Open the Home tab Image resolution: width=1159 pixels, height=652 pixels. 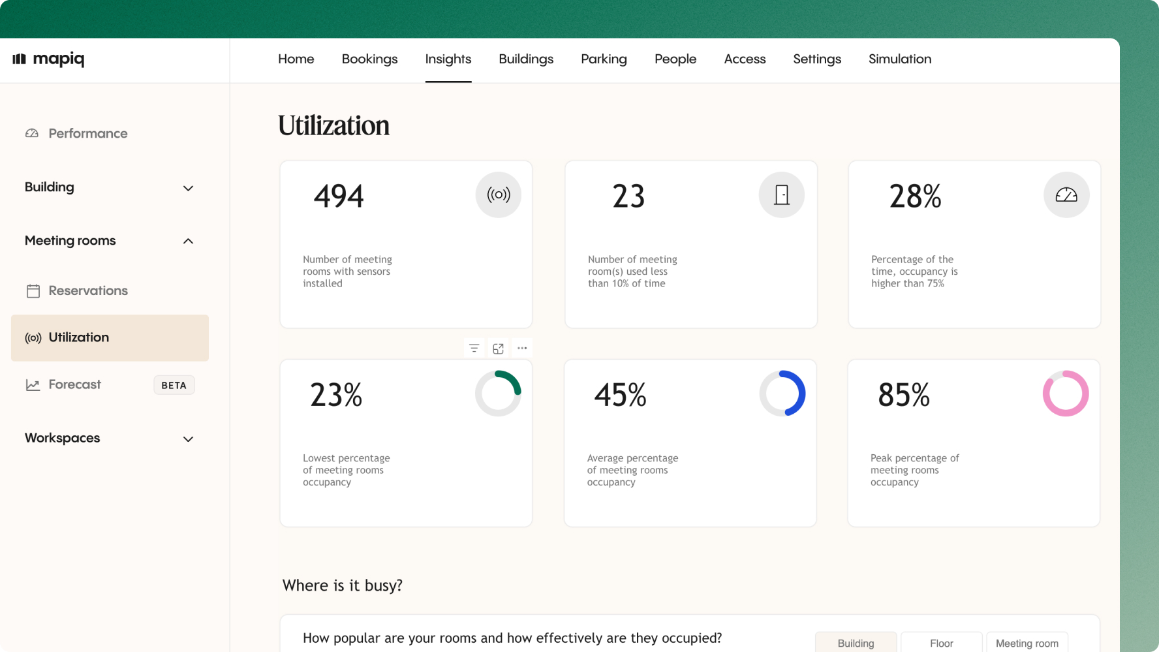coord(296,59)
